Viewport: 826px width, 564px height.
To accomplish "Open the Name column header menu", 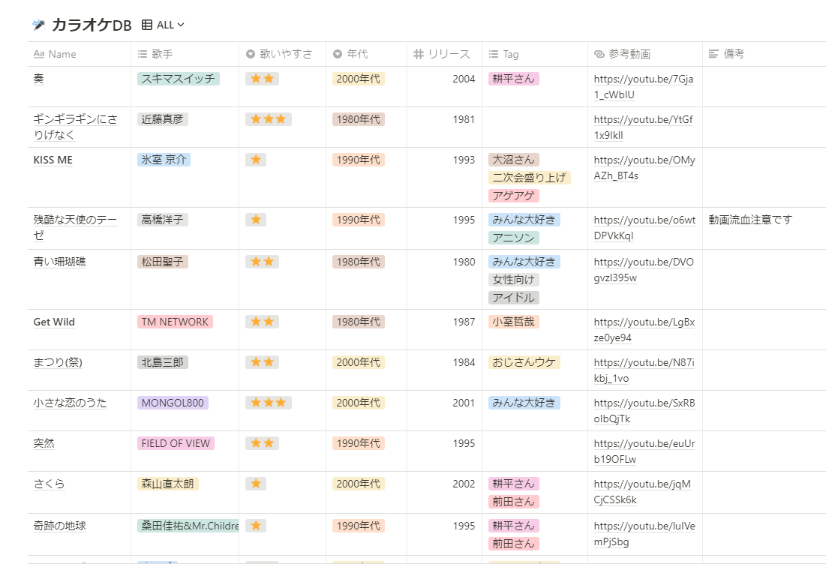I will 79,54.
